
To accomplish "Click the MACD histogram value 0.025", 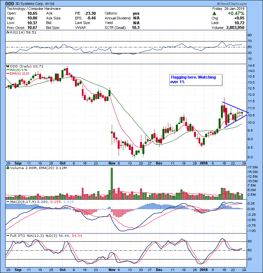I will (69, 202).
